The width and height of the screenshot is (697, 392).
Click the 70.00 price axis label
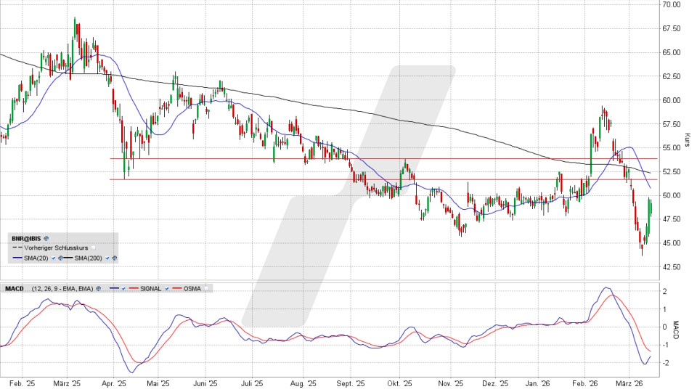(670, 4)
